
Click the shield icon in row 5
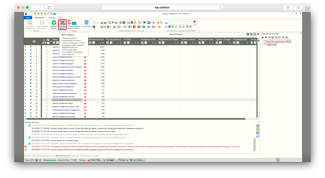tap(31, 60)
